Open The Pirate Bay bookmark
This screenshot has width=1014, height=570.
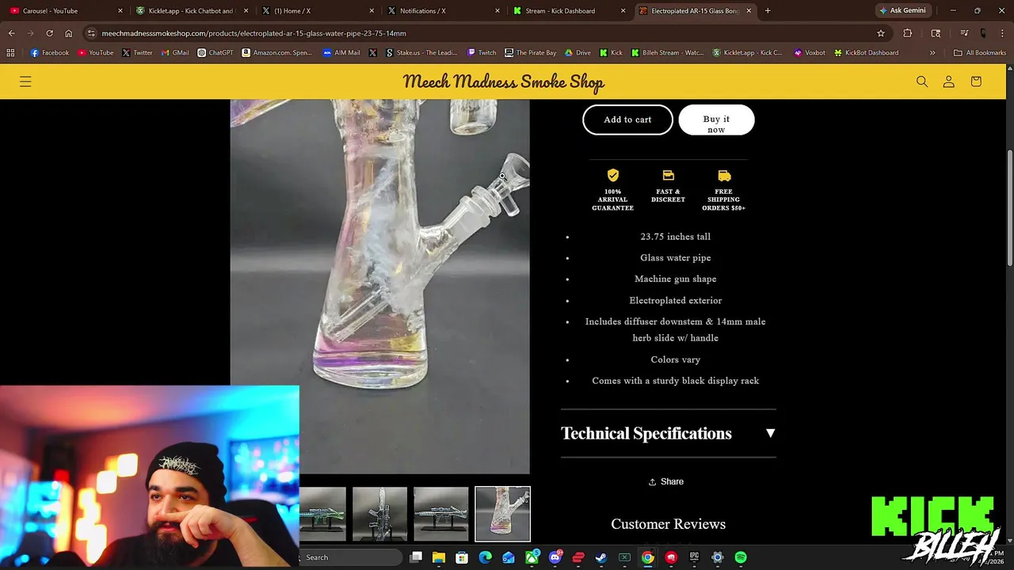click(531, 53)
